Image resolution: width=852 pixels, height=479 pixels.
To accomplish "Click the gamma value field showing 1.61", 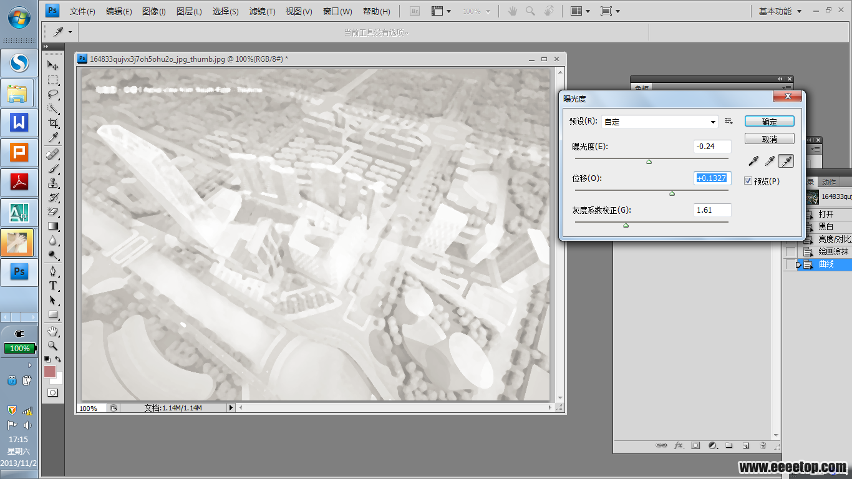I will (x=712, y=210).
